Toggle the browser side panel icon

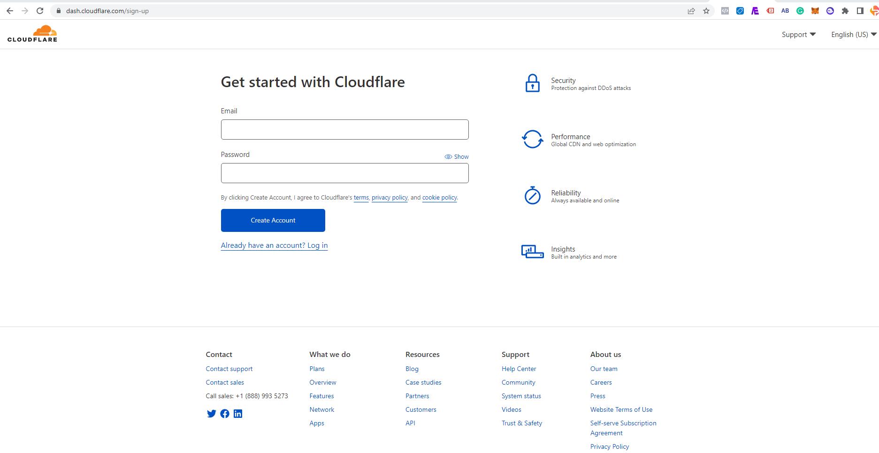[x=860, y=11]
